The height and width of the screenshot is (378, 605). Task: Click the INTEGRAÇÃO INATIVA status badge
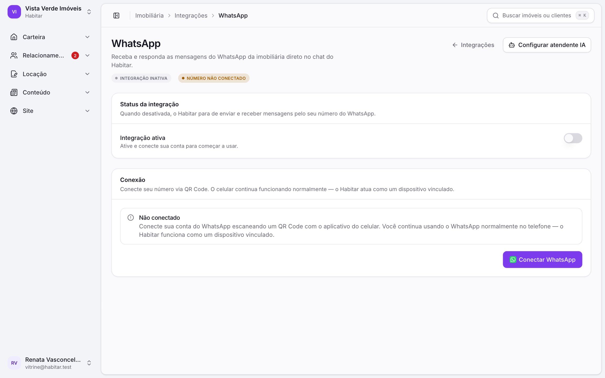click(141, 78)
